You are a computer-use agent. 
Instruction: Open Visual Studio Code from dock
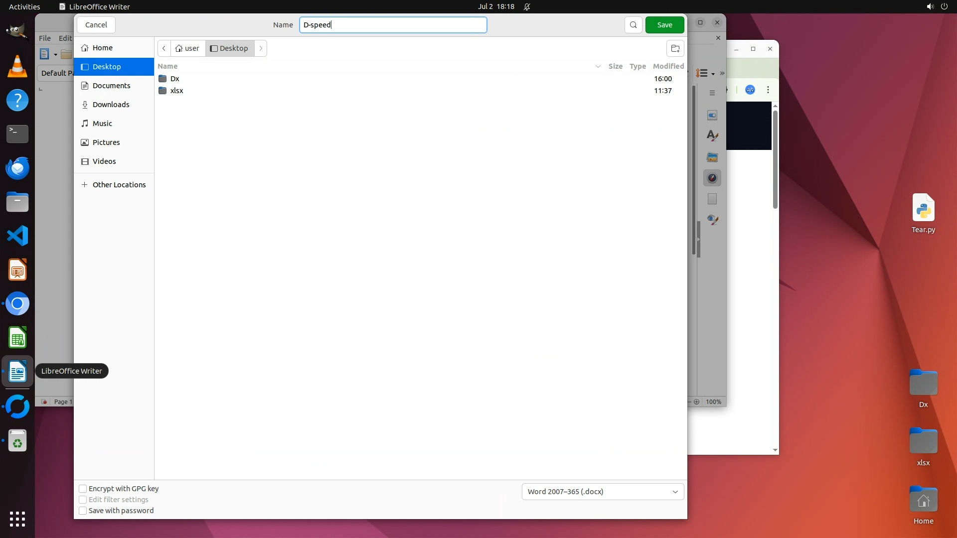(x=17, y=236)
